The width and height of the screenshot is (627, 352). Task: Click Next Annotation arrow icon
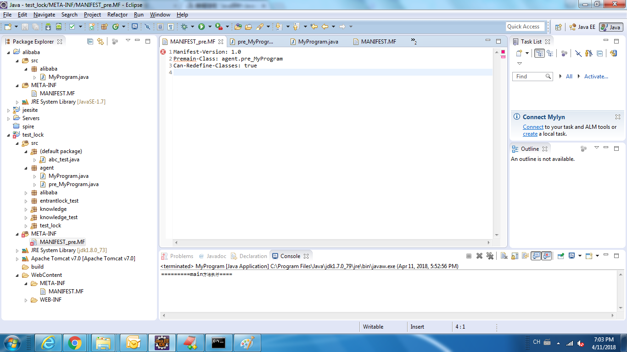(278, 27)
